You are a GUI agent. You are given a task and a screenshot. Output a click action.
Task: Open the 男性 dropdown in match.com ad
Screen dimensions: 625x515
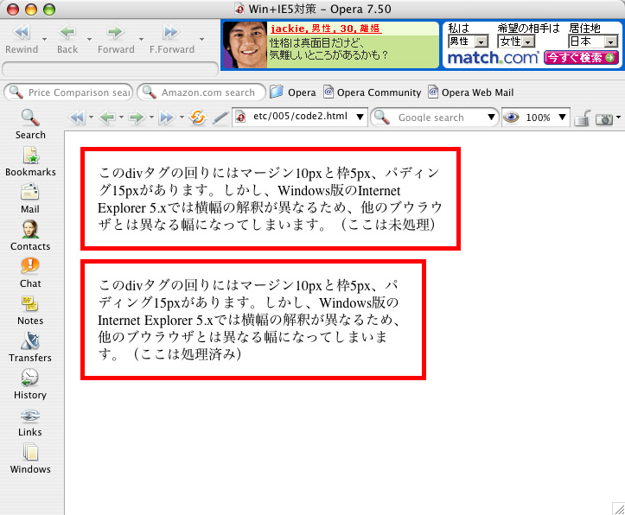[x=468, y=41]
